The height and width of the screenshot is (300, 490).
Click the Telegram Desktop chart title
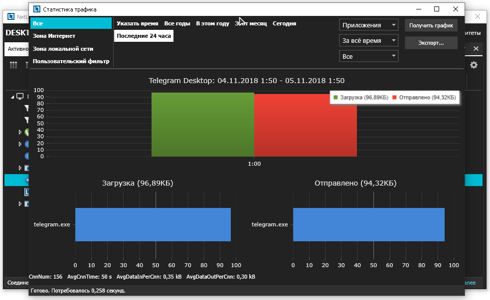click(x=247, y=81)
